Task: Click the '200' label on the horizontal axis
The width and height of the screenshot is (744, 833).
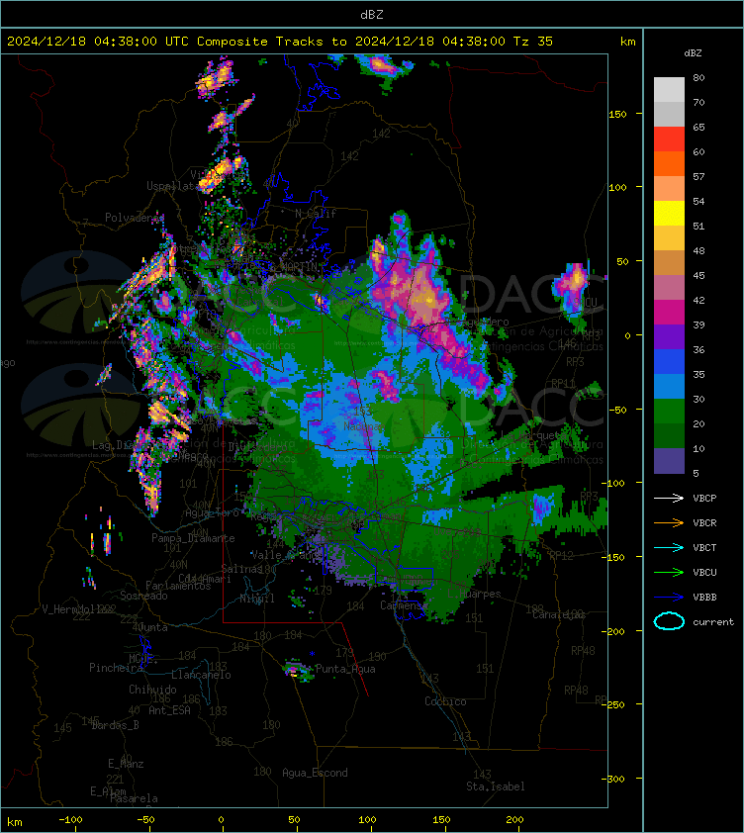Action: click(514, 820)
